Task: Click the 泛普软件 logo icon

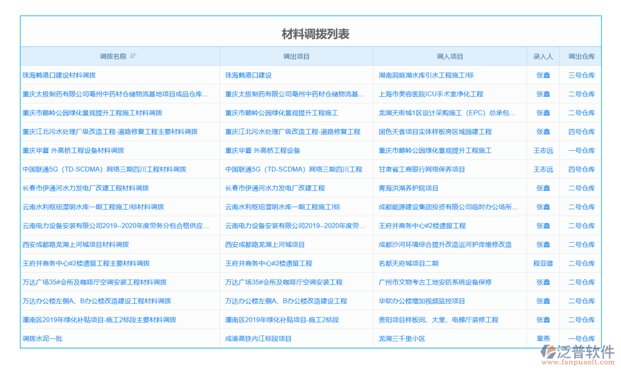Action: (x=547, y=353)
